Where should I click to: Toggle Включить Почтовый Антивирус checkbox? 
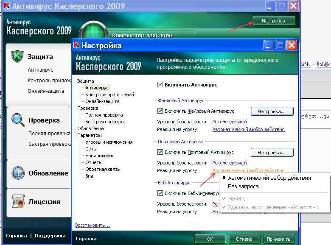tap(160, 152)
